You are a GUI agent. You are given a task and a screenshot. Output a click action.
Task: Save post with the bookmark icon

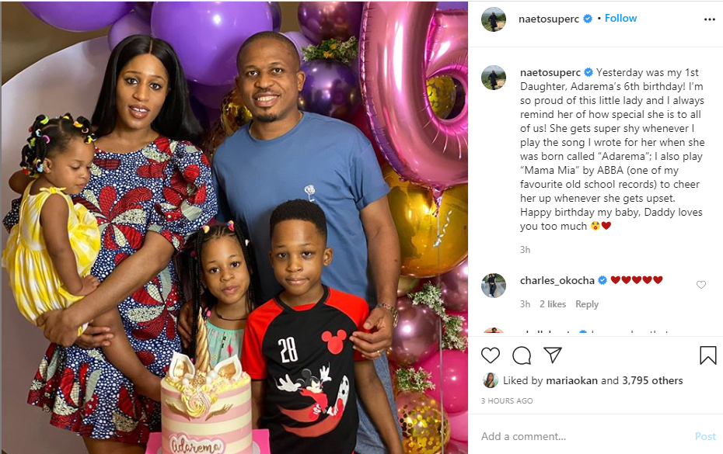[x=707, y=355]
